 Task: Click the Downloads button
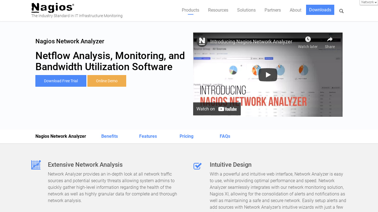[x=320, y=10]
